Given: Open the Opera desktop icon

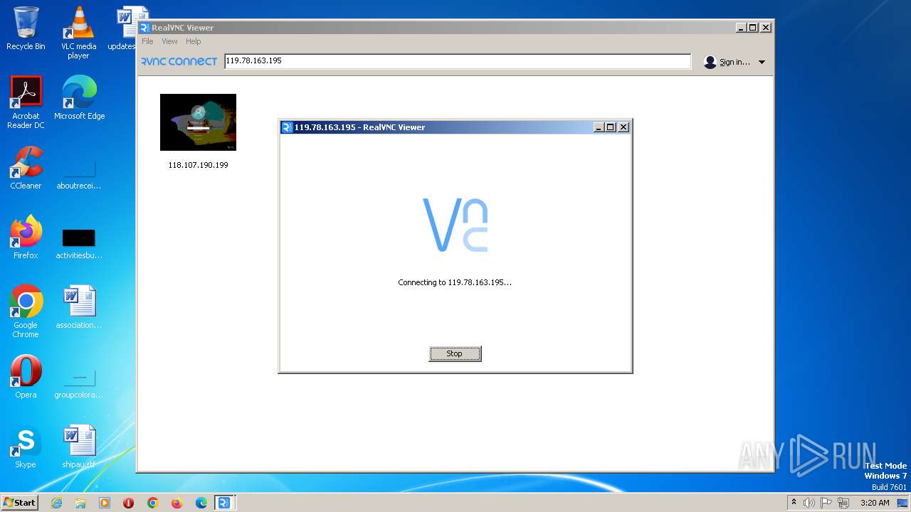Looking at the screenshot, I should pos(26,376).
